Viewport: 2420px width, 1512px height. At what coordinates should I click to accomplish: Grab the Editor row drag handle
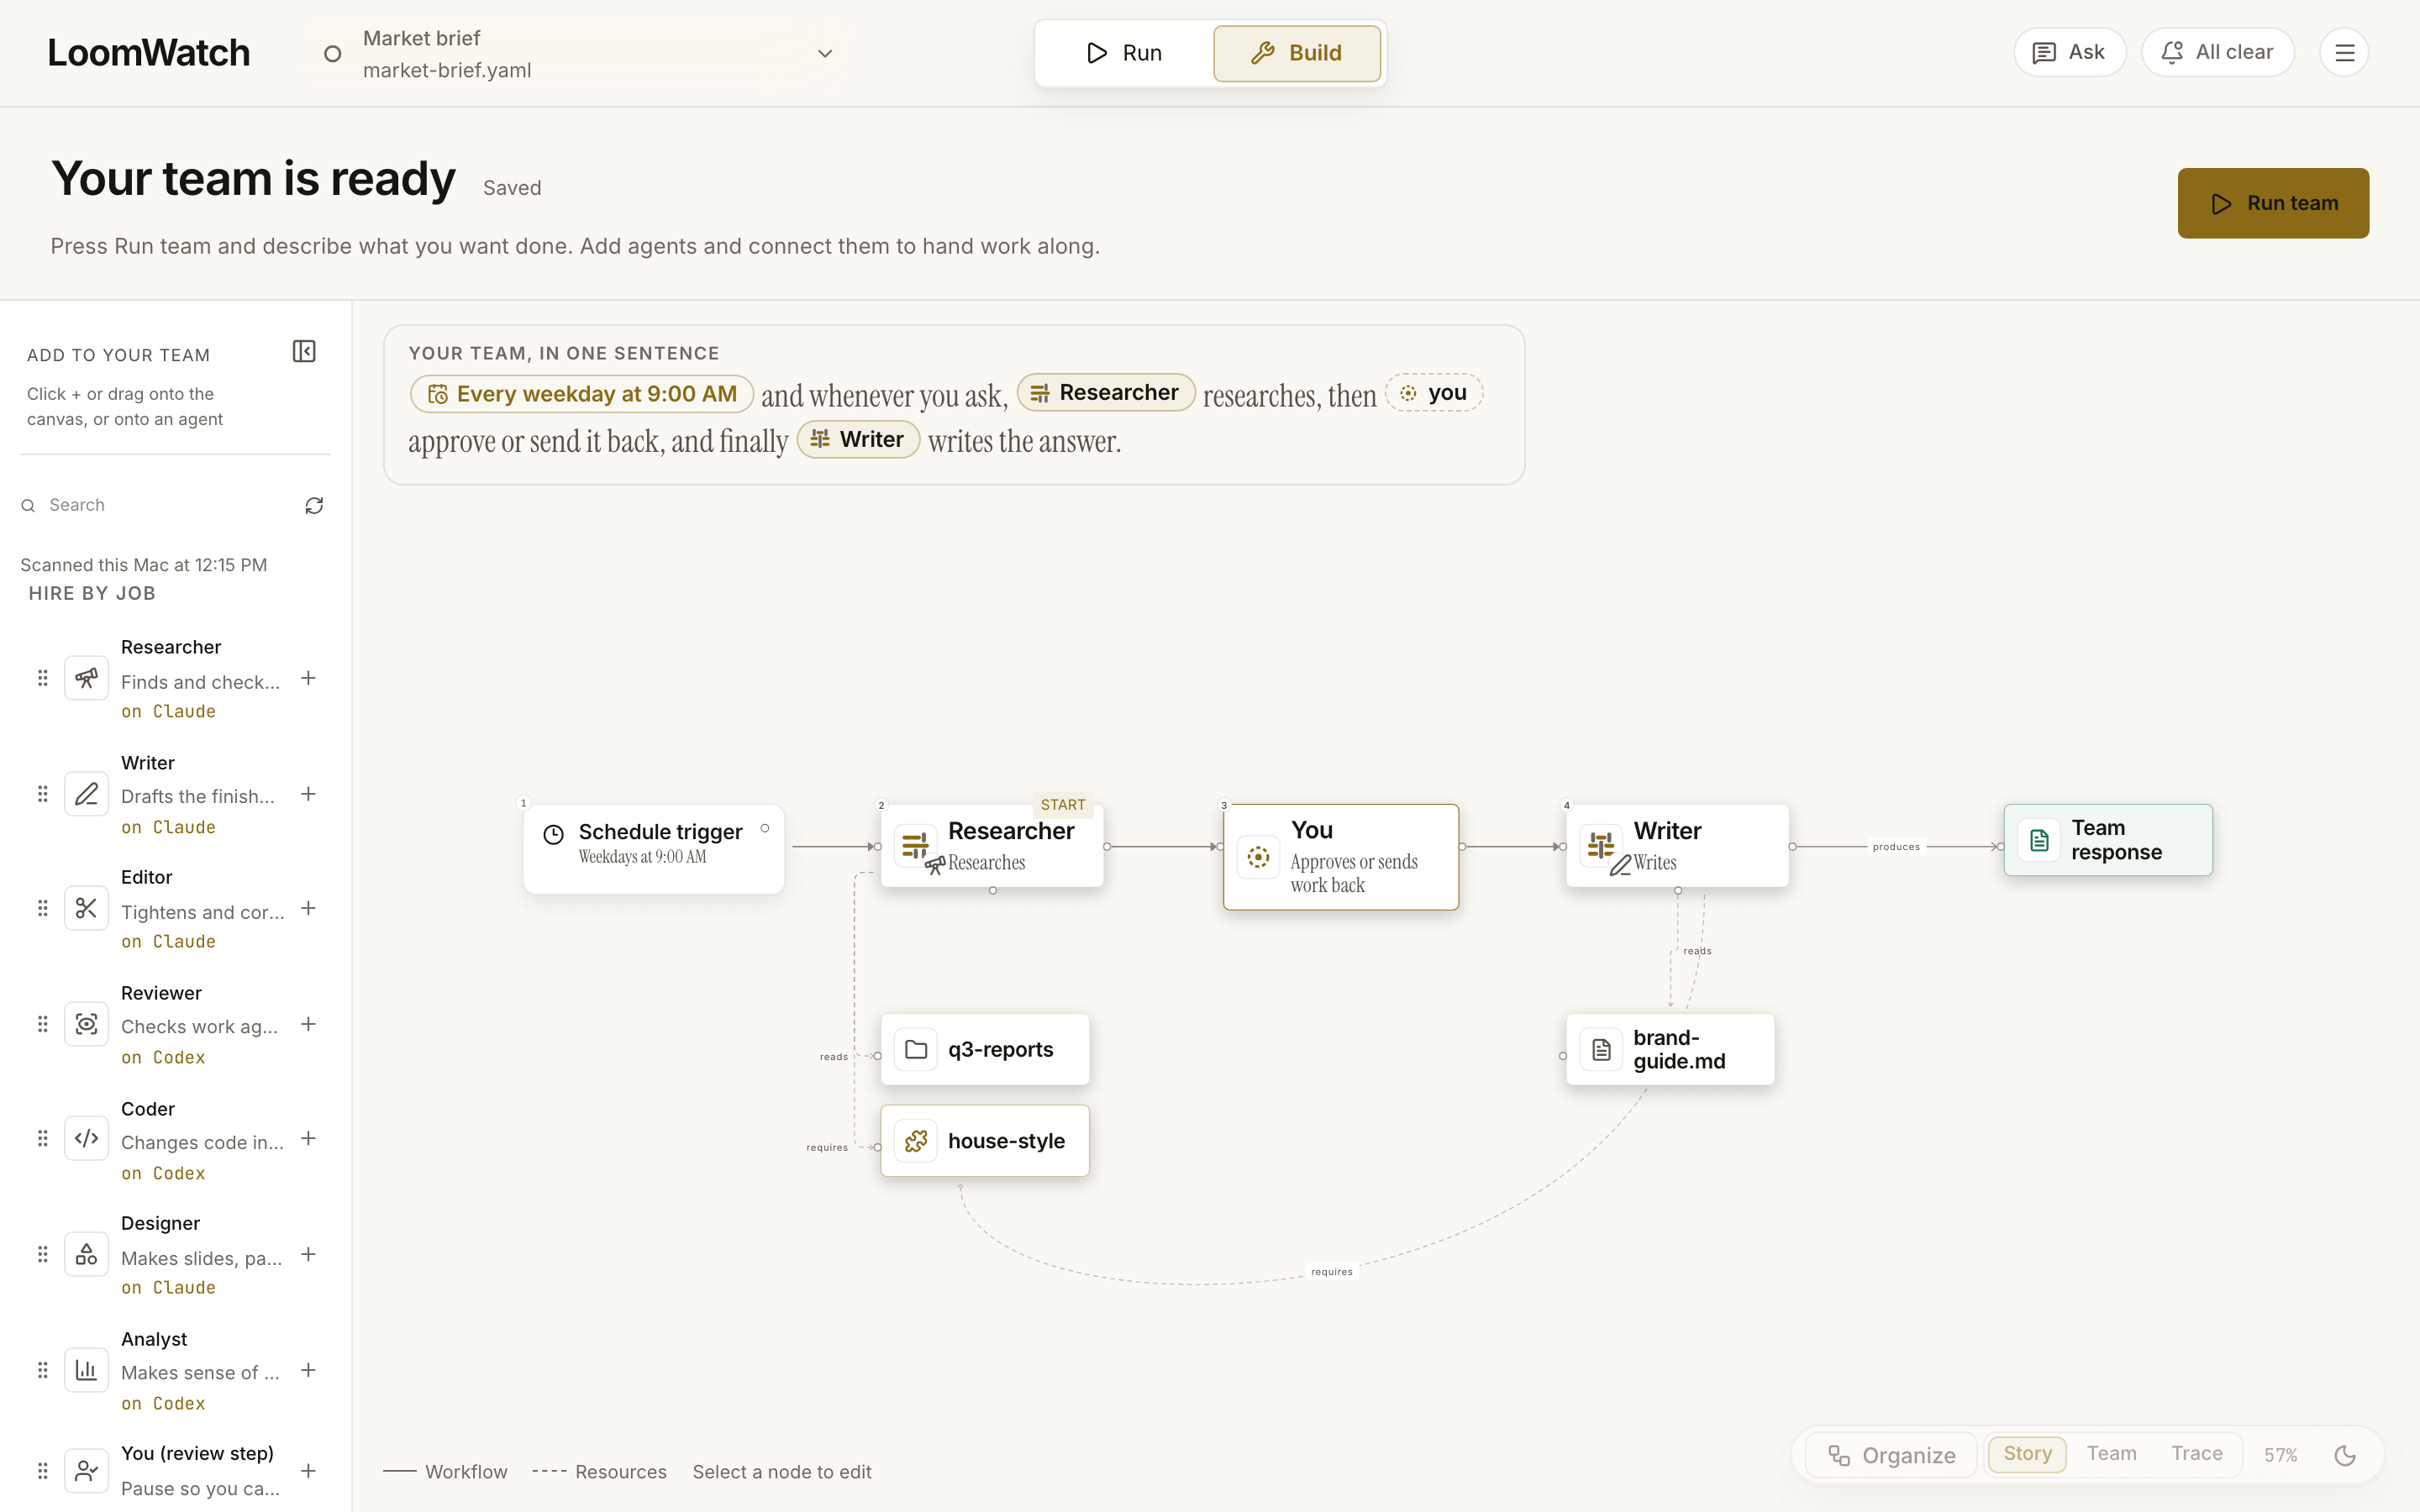tap(42, 908)
